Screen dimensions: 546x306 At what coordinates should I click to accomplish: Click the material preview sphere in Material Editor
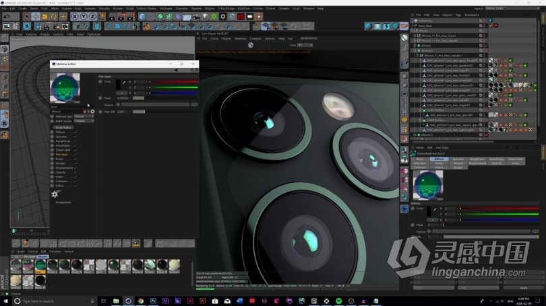[x=65, y=87]
